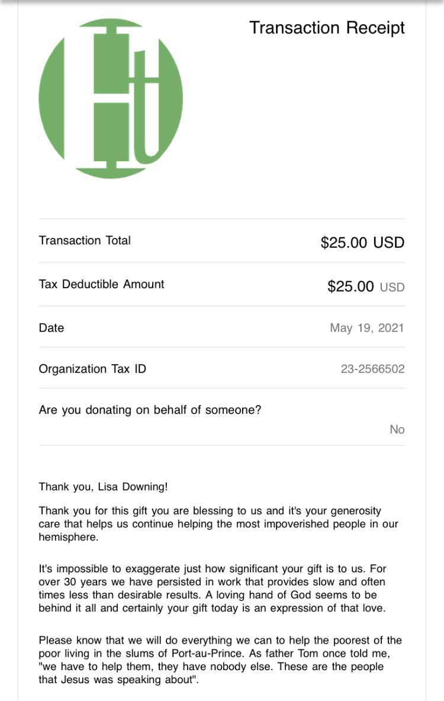Click the quoted line that Jesus was speaking about
The width and height of the screenshot is (444, 701).
[x=118, y=680]
